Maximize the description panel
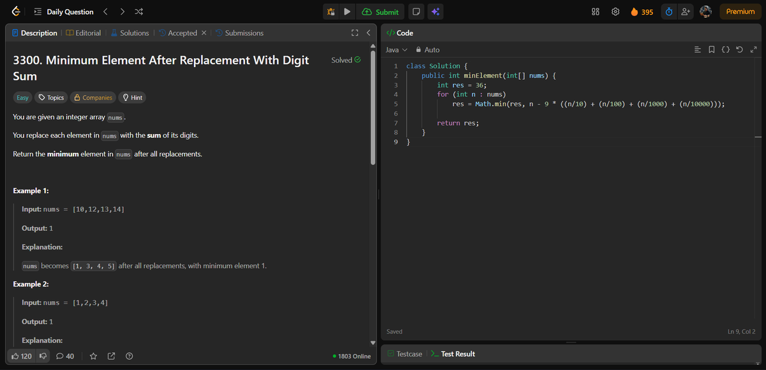 click(355, 33)
